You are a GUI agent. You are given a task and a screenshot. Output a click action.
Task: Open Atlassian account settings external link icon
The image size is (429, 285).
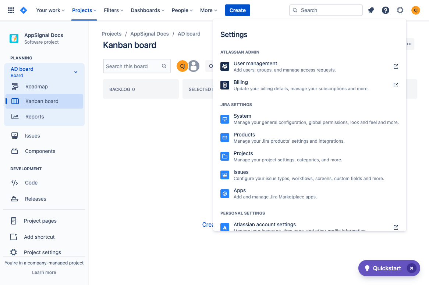(x=396, y=227)
